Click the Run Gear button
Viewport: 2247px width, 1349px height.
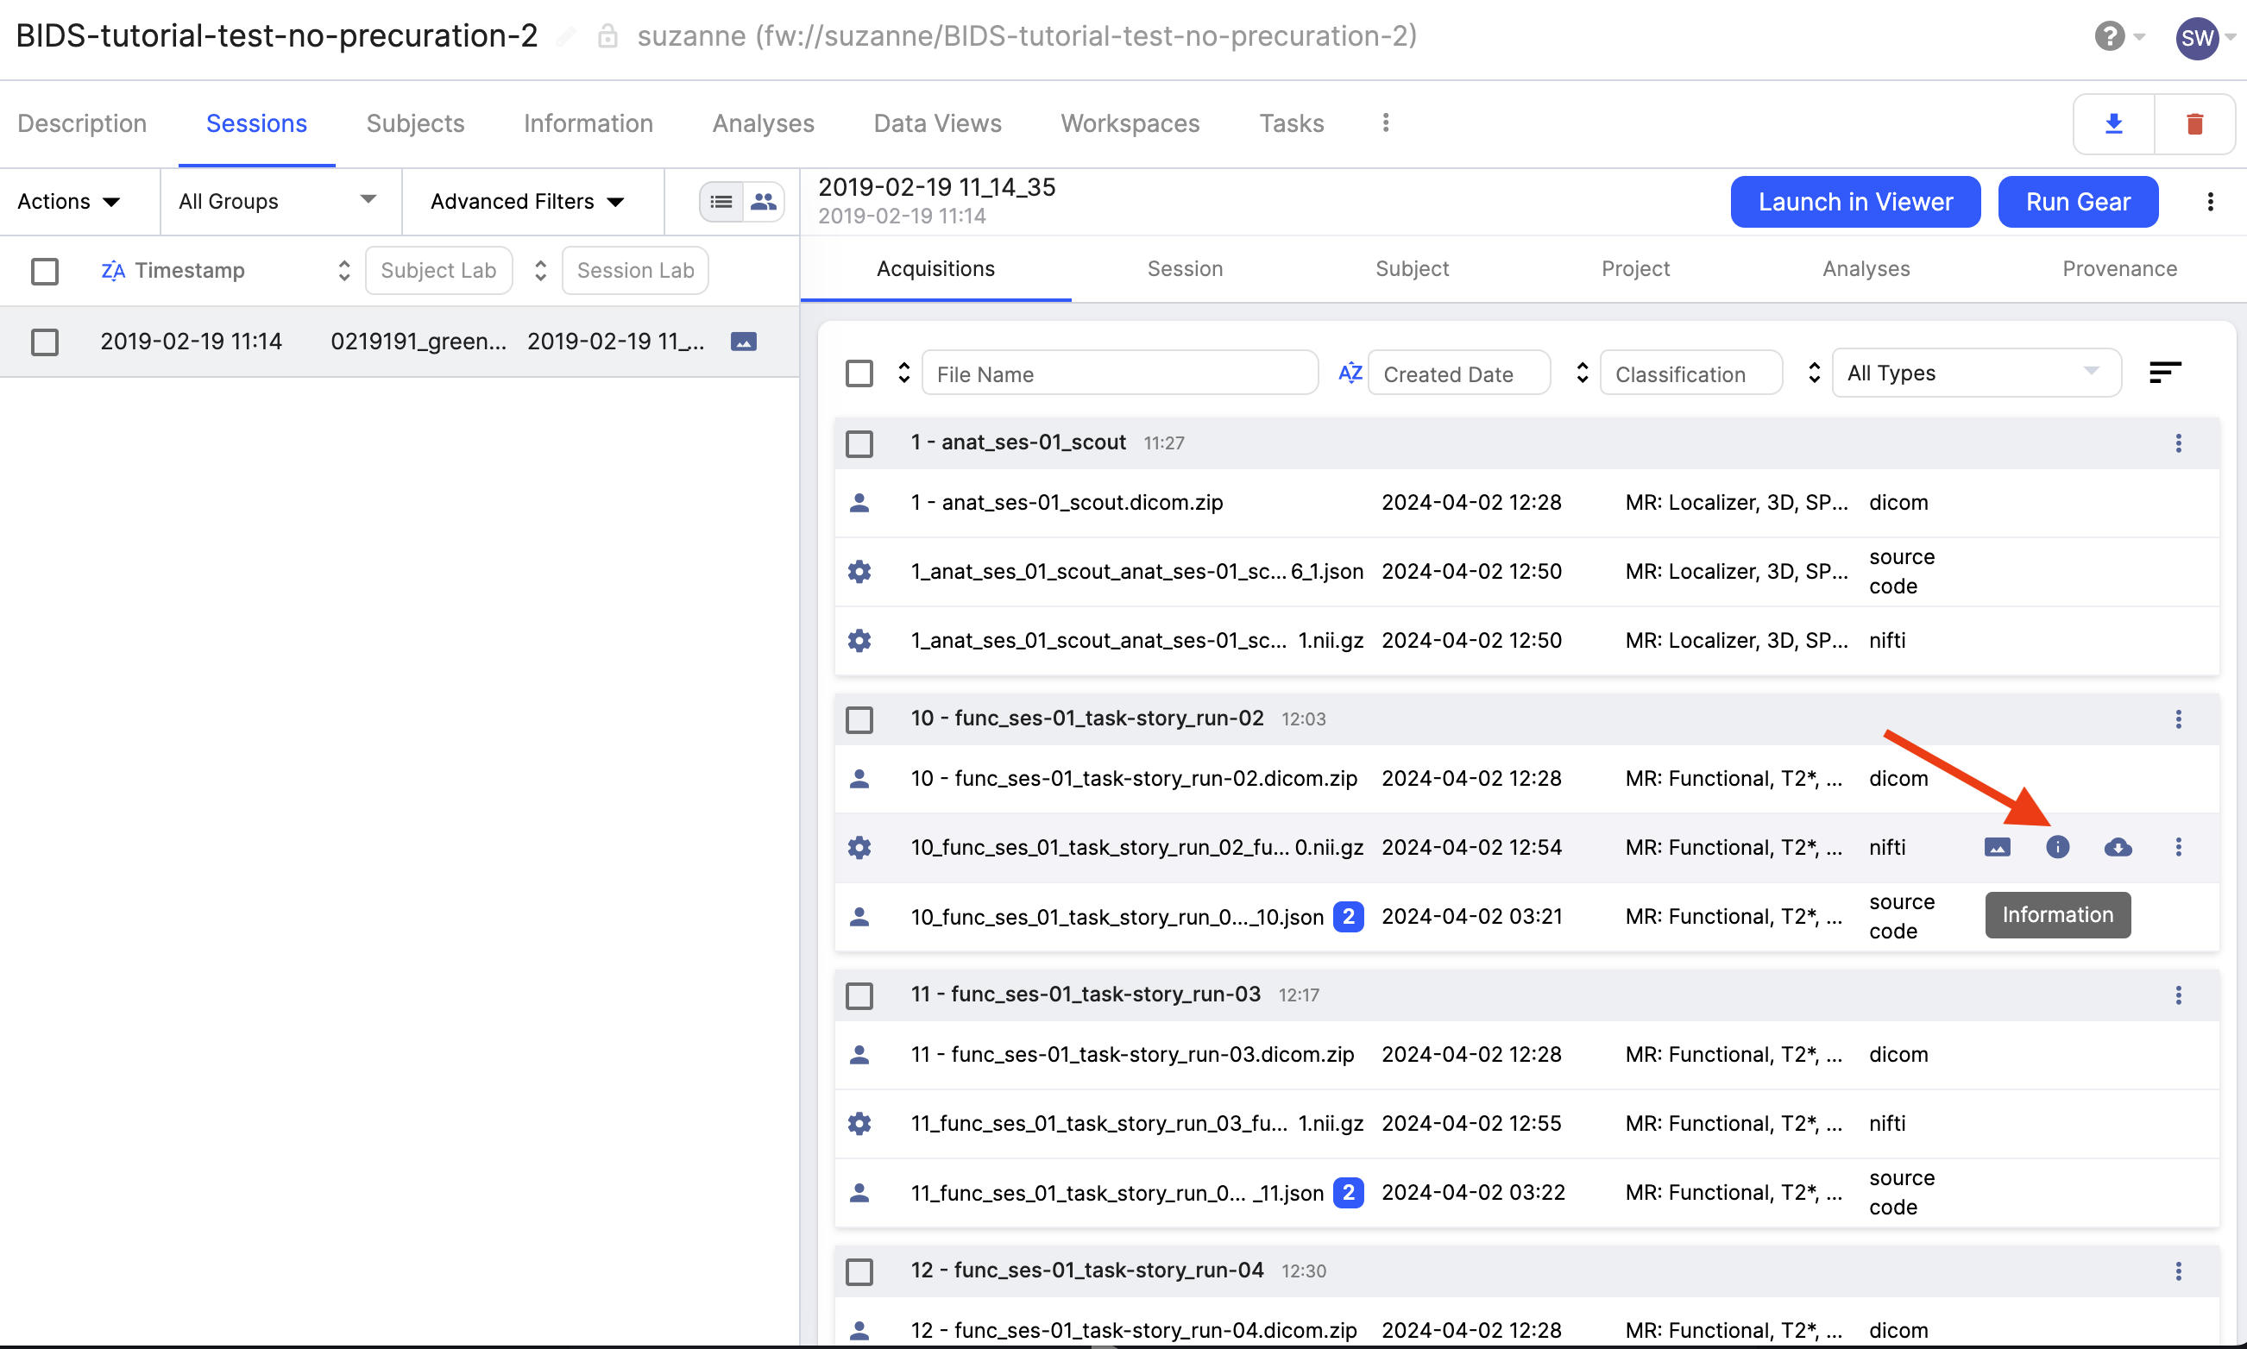pos(2078,202)
